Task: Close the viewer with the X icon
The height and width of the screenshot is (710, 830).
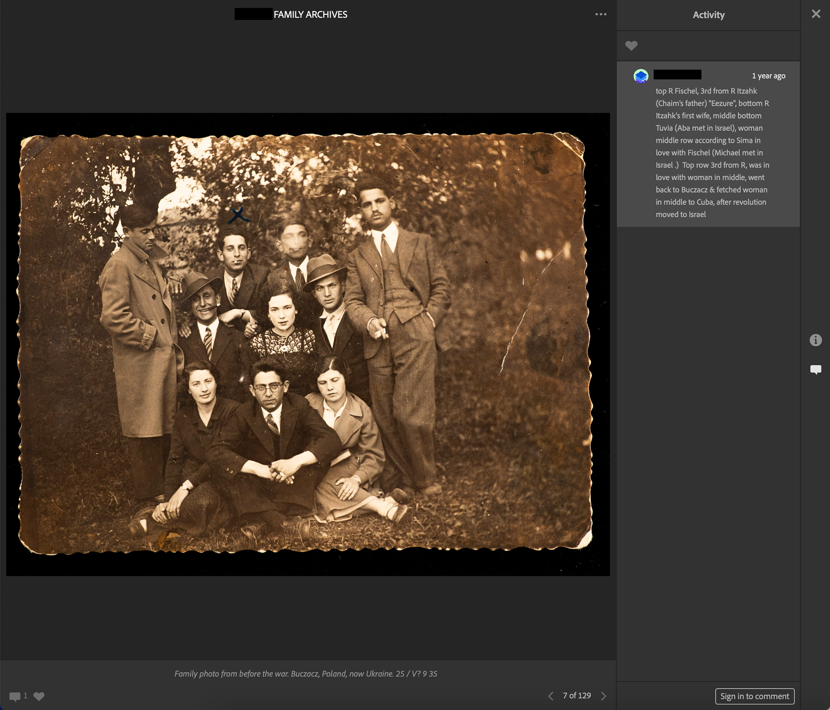Action: coord(816,14)
